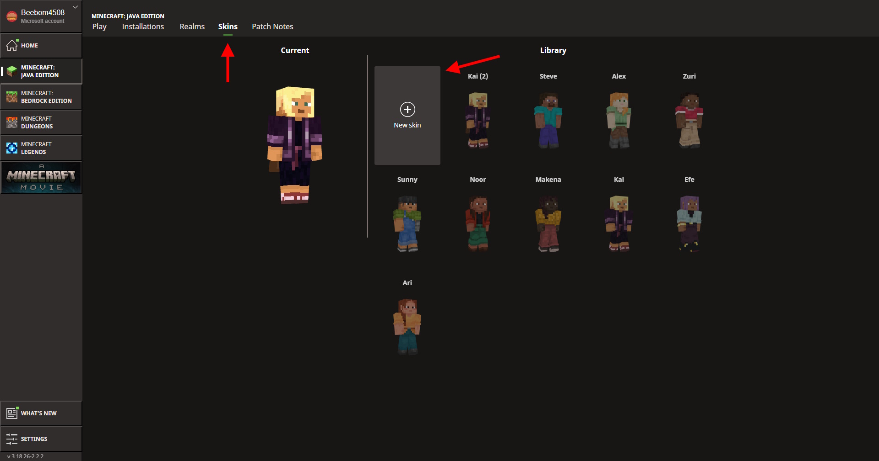Click the Beebom4508 account avatar
This screenshot has height=461, width=879.
click(11, 16)
